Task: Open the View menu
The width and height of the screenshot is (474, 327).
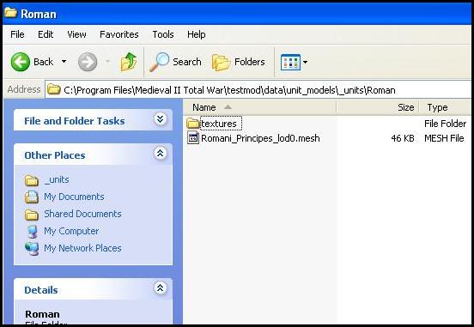Action: click(76, 34)
